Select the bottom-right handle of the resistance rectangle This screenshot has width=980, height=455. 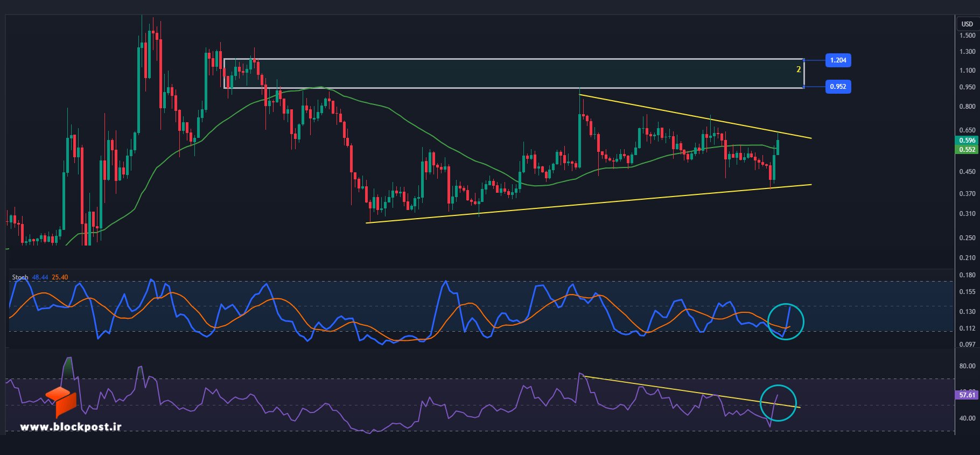pos(804,87)
